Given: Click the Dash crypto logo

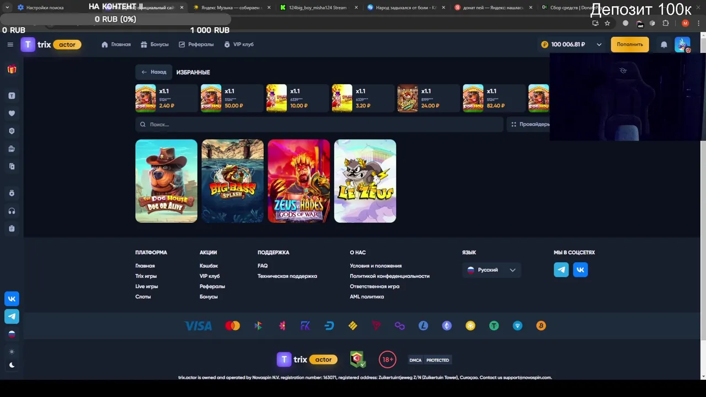Looking at the screenshot, I should pyautogui.click(x=329, y=326).
